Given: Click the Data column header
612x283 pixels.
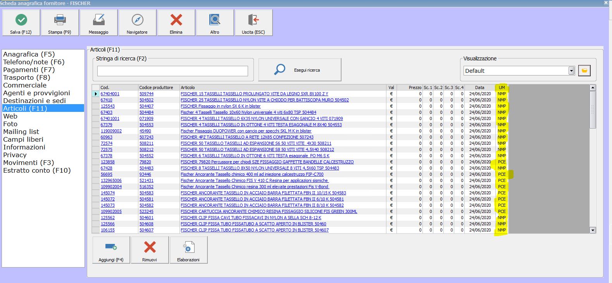Looking at the screenshot, I should pos(480,87).
